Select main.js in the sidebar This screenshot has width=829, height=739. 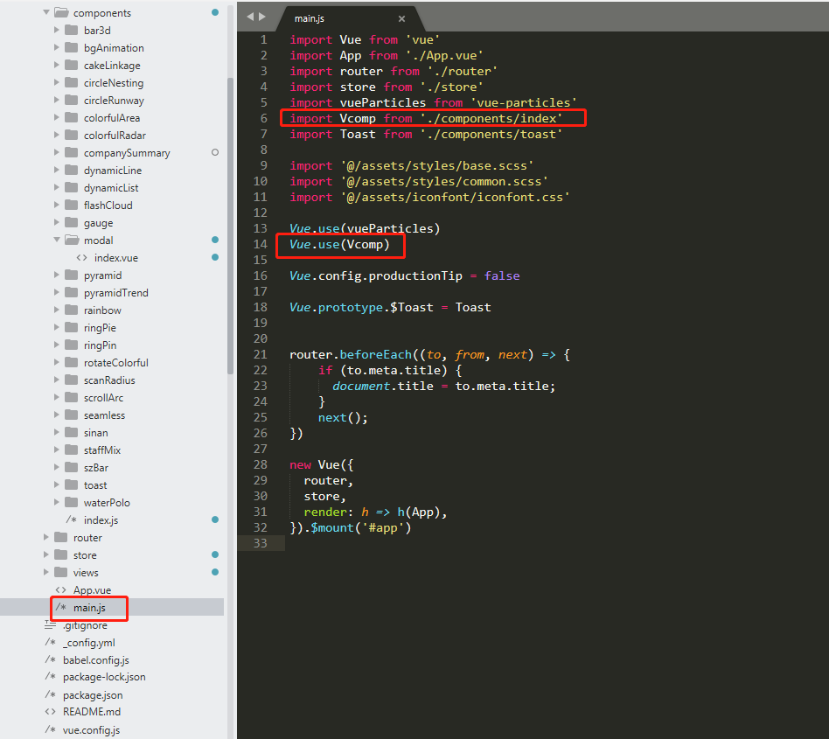[x=89, y=607]
